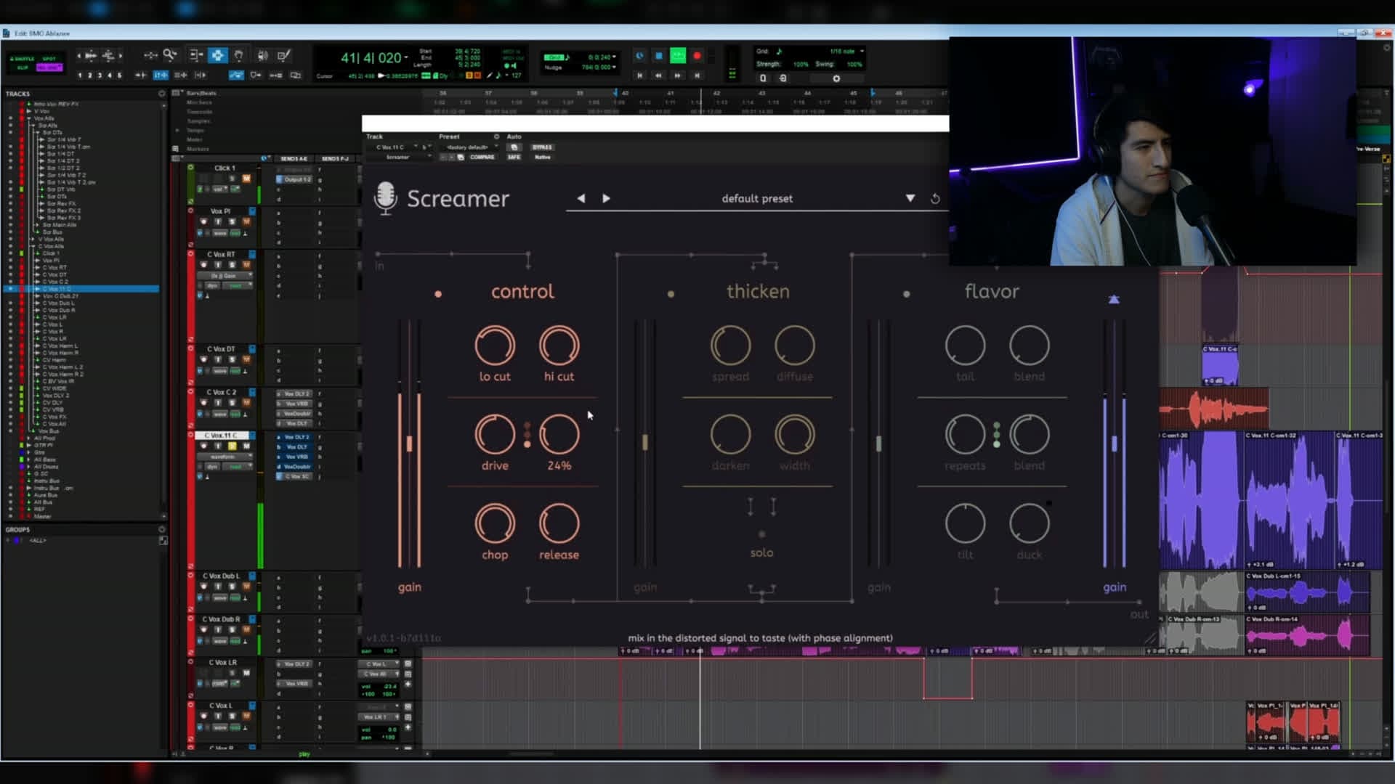This screenshot has height=784, width=1395.
Task: Toggle the control section power dot
Action: pyautogui.click(x=438, y=294)
